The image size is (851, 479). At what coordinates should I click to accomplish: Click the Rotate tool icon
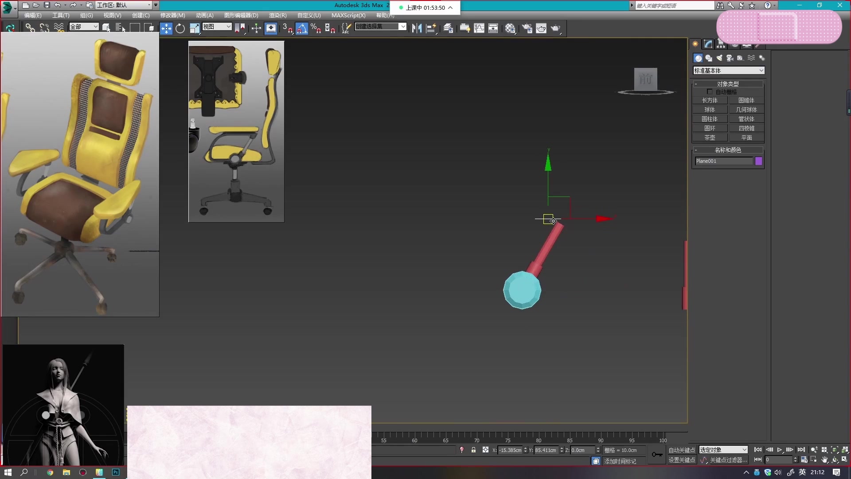180,27
